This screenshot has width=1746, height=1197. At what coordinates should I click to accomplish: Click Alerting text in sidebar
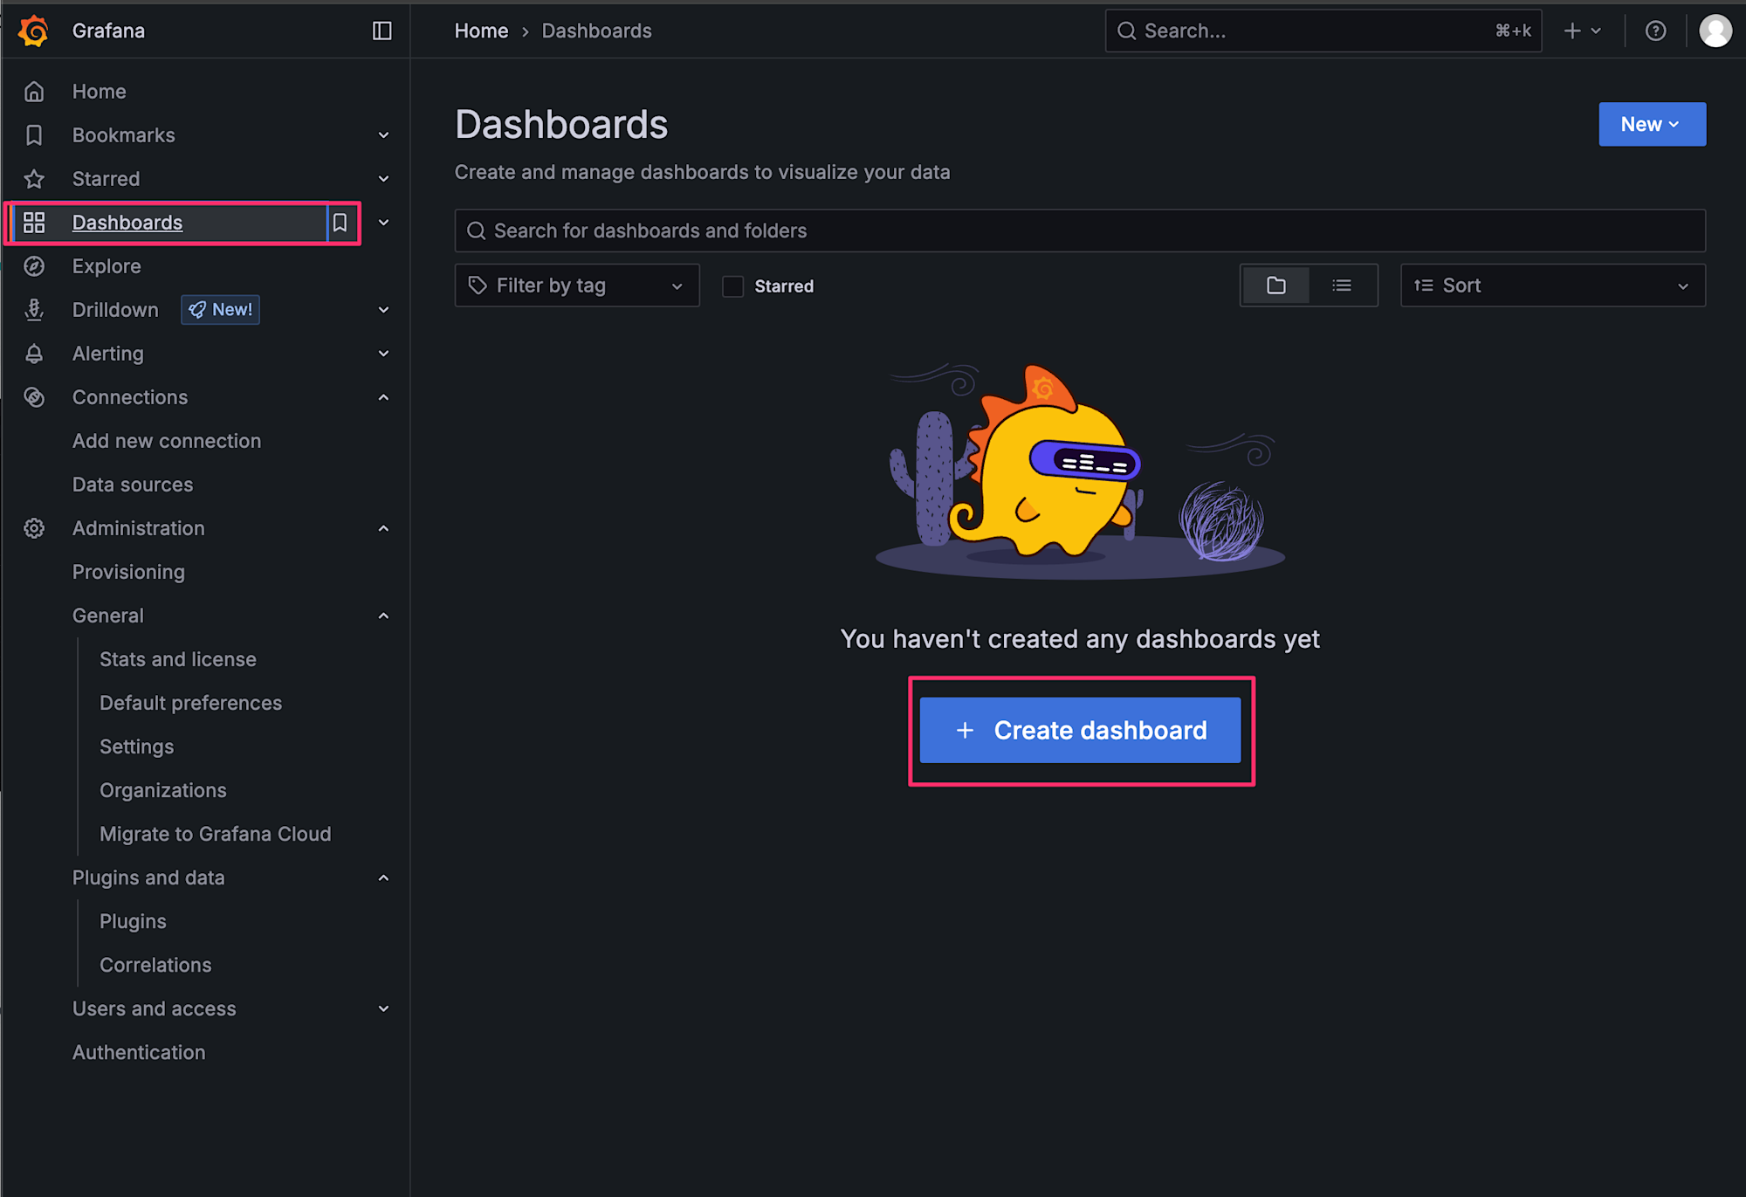[107, 354]
